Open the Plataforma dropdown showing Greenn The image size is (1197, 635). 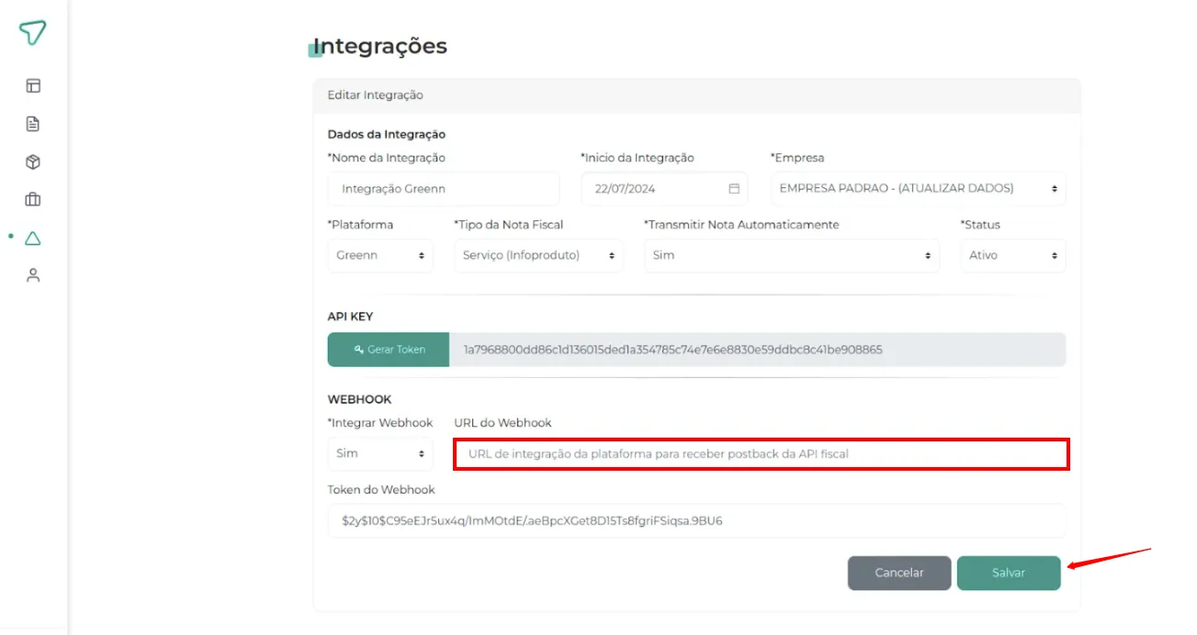380,256
